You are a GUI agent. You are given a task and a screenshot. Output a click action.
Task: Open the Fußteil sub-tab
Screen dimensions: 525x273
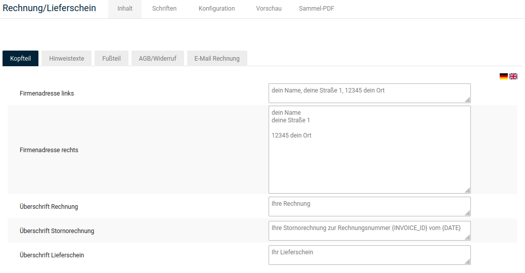tap(111, 59)
